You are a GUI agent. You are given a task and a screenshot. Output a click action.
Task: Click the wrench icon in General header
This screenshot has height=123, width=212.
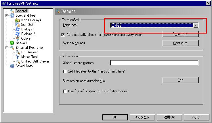tap(58, 11)
